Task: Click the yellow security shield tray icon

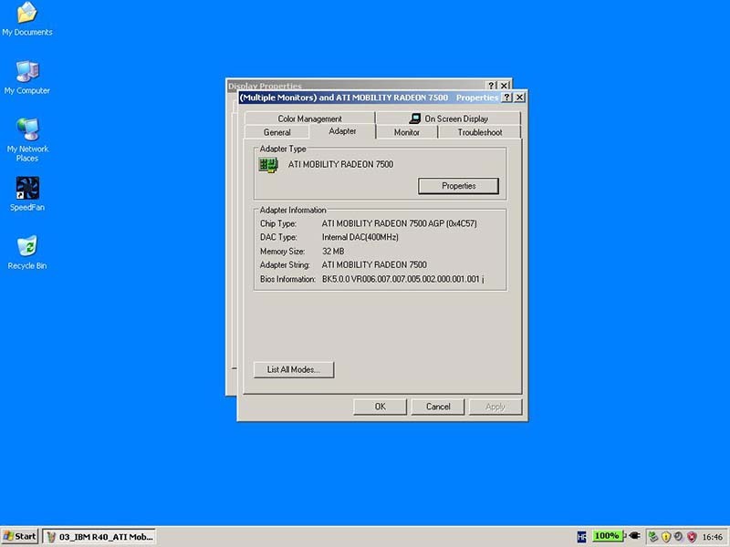Action: click(666, 536)
